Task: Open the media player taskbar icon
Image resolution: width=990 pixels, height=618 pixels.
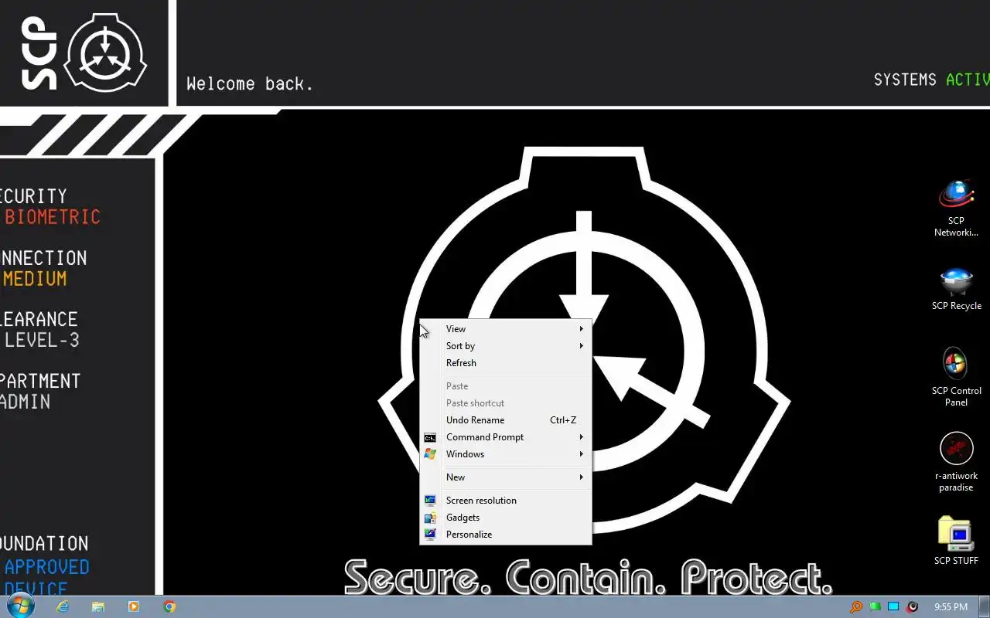Action: (134, 606)
